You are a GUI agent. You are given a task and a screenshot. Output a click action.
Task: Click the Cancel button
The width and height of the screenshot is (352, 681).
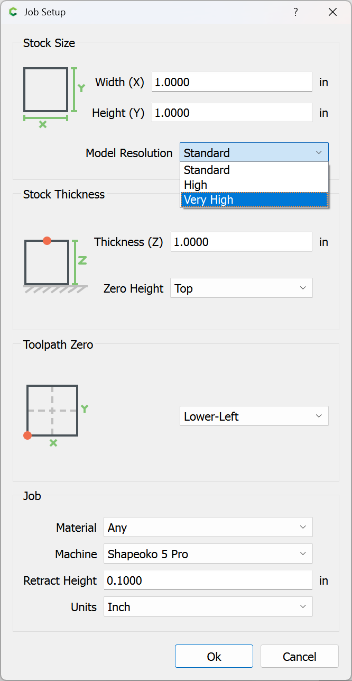tap(299, 657)
